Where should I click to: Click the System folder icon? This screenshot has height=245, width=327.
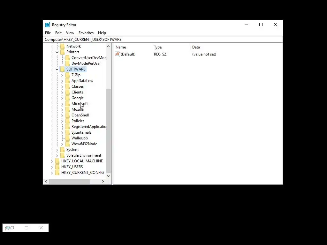coord(62,150)
